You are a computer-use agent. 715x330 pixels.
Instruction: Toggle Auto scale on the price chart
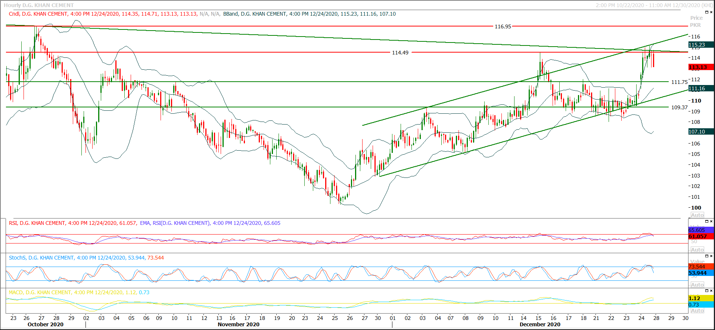[x=697, y=215]
